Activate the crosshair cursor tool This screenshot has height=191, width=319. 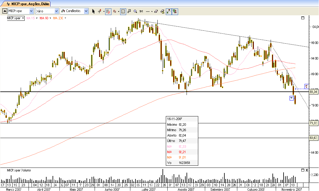[x=99, y=11]
